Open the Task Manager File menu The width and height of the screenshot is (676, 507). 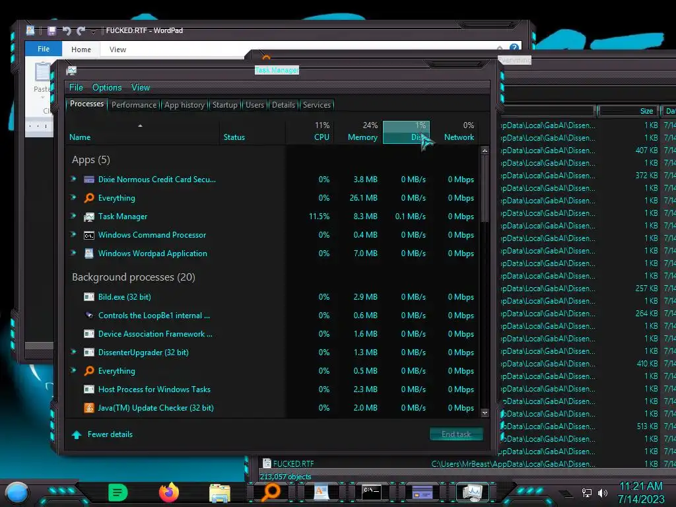76,87
